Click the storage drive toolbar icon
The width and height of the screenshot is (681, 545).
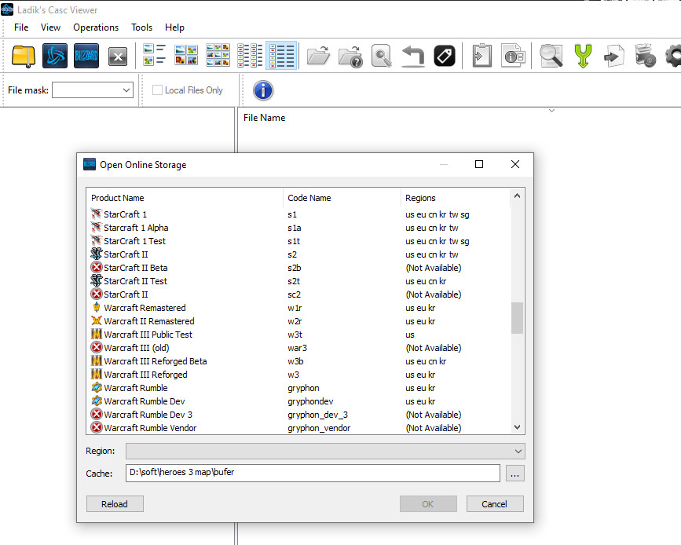645,55
